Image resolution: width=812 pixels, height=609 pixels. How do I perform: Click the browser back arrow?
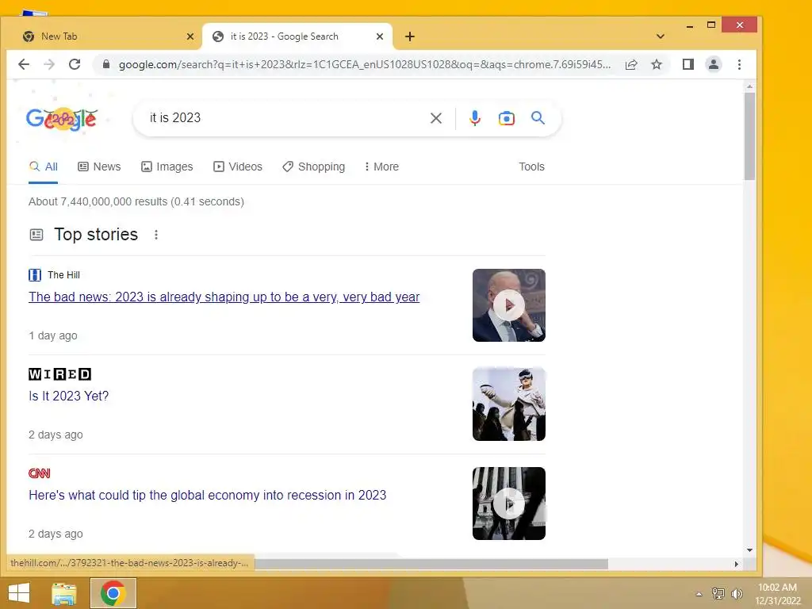click(24, 64)
